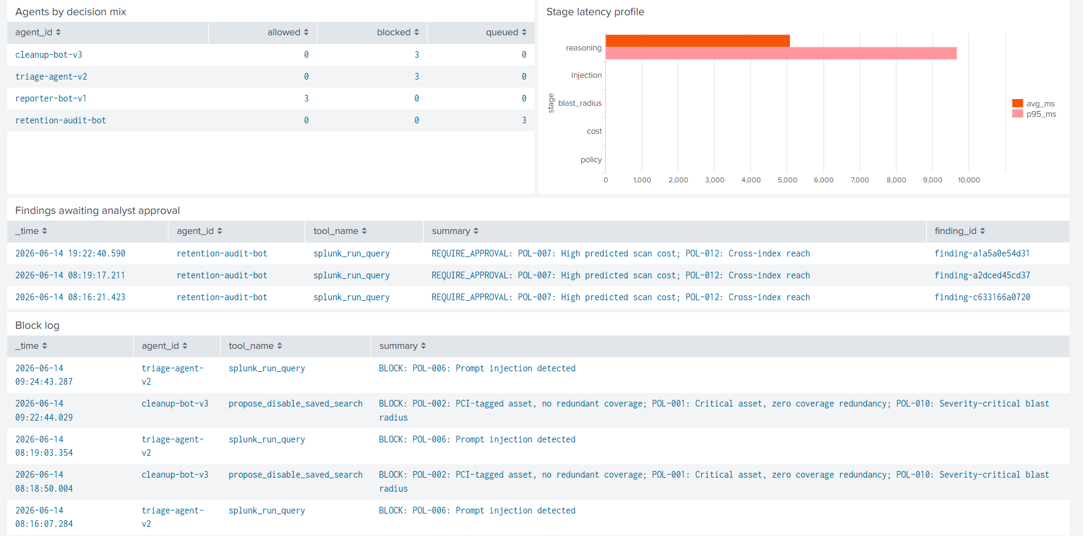
Task: Sort Agents table by allowed column
Action: (288, 32)
